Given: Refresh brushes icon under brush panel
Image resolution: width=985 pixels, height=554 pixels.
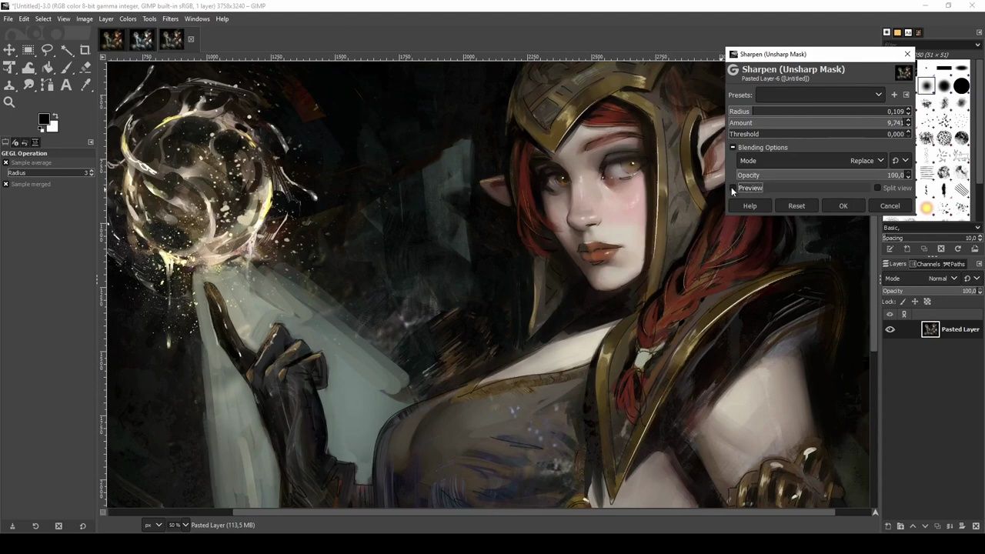Looking at the screenshot, I should [957, 249].
